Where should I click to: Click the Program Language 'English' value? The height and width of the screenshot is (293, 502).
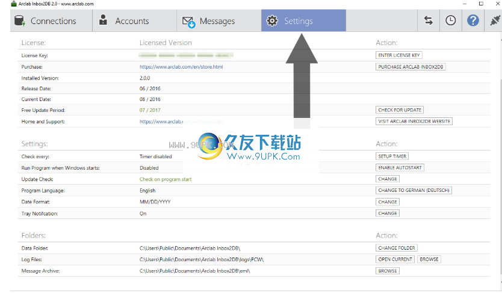coord(147,191)
